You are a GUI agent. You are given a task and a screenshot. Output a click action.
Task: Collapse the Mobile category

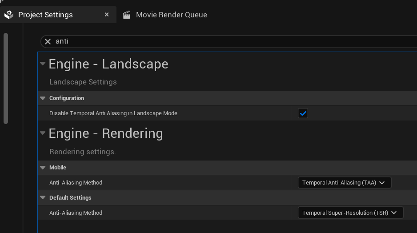coord(43,168)
